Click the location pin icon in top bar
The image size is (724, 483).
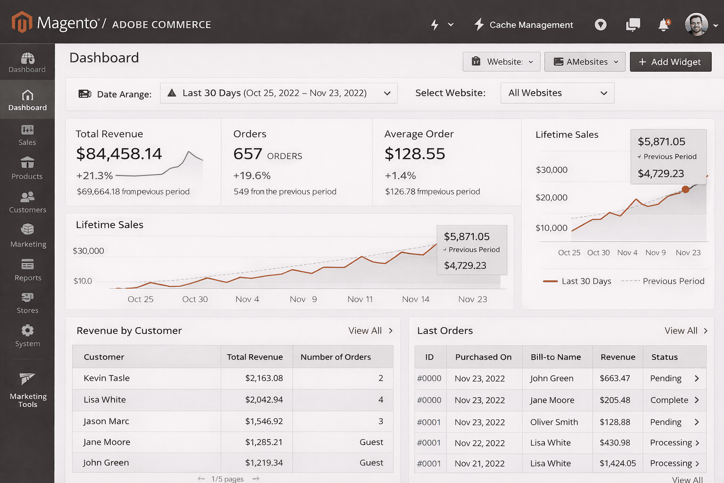(601, 25)
